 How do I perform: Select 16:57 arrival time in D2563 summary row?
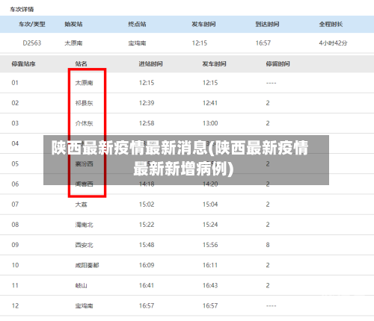(263, 43)
